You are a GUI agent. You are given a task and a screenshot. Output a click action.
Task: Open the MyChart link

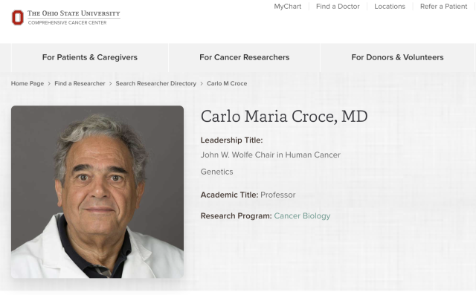tap(288, 7)
